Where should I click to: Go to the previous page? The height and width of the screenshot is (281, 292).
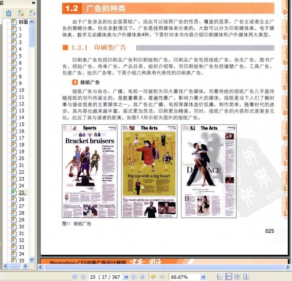[x=84, y=277]
